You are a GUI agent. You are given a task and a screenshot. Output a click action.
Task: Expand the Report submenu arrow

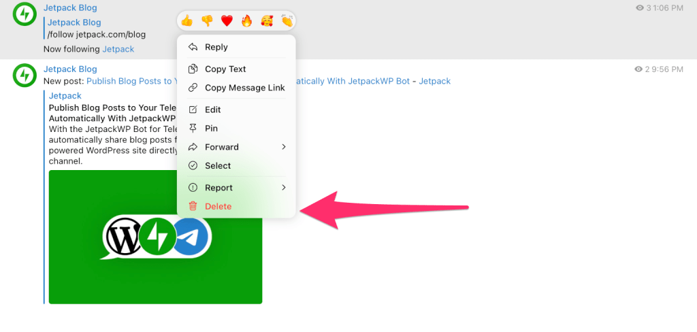coord(284,188)
